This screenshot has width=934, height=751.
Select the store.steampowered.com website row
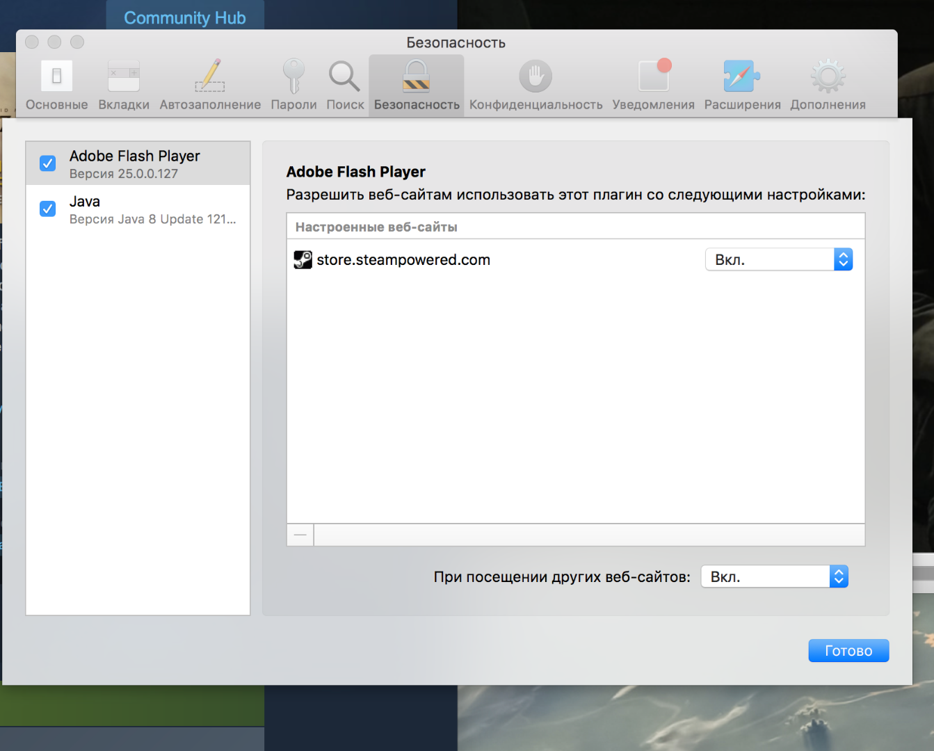point(576,260)
